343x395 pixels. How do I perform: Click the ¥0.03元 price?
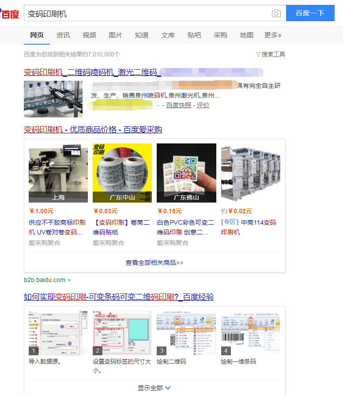pos(106,211)
